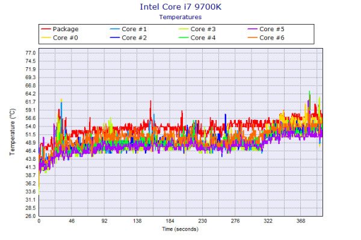Click the Core #5 legend entry
This screenshot has height=240, width=361.
[x=266, y=29]
